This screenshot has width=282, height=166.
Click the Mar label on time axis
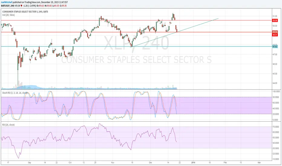[259, 163]
